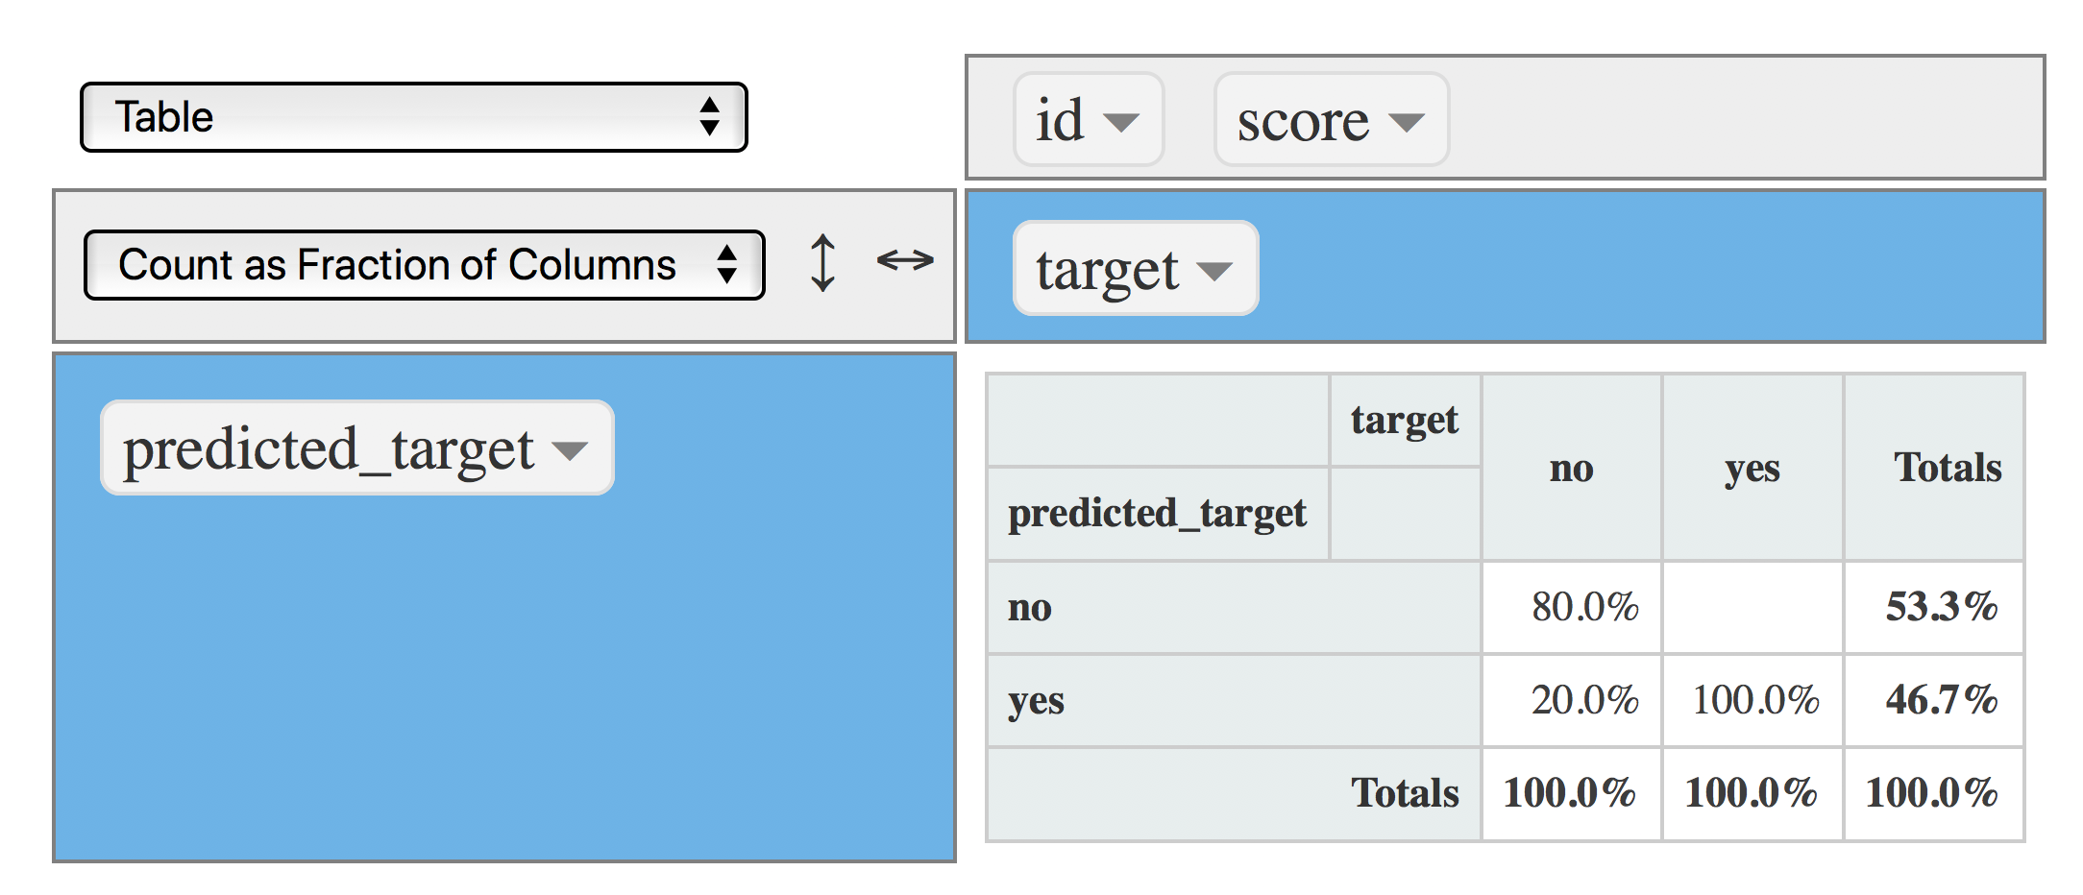Click the 20.0% table cell
The height and width of the screenshot is (895, 2083).
pyautogui.click(x=1584, y=701)
